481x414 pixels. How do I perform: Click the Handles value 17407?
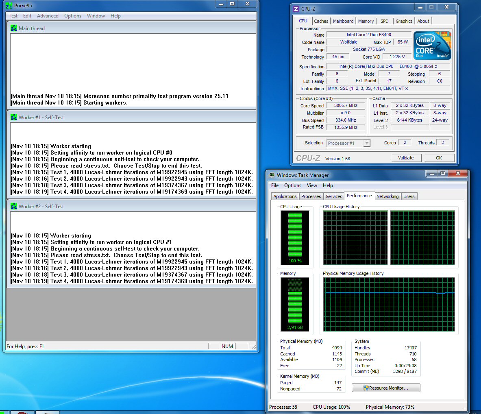410,348
